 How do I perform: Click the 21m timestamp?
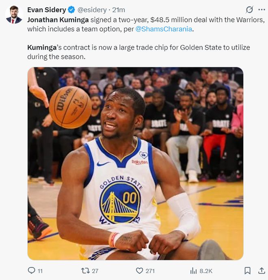point(119,10)
